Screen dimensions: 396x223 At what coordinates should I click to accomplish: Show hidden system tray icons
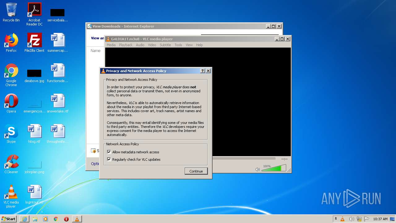point(336,219)
